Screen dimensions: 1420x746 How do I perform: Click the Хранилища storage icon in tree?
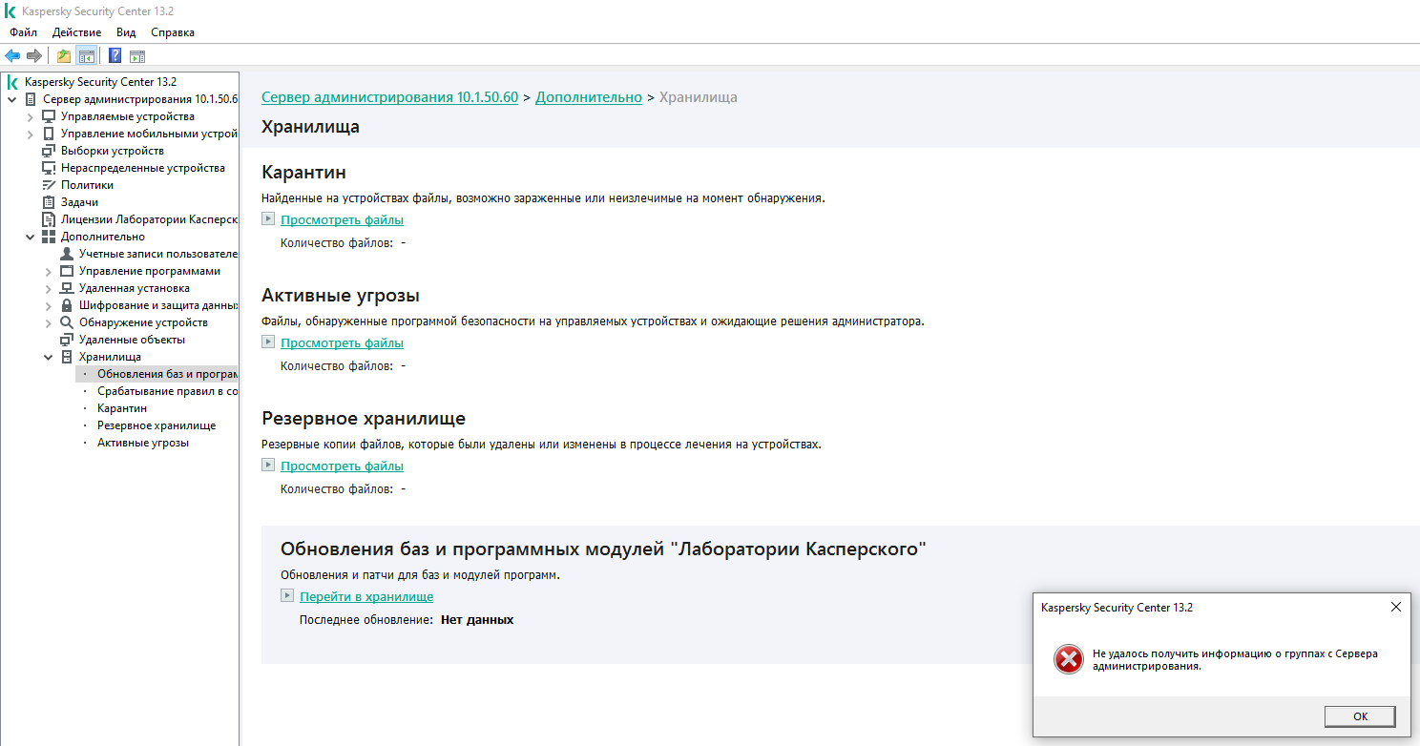pos(67,357)
